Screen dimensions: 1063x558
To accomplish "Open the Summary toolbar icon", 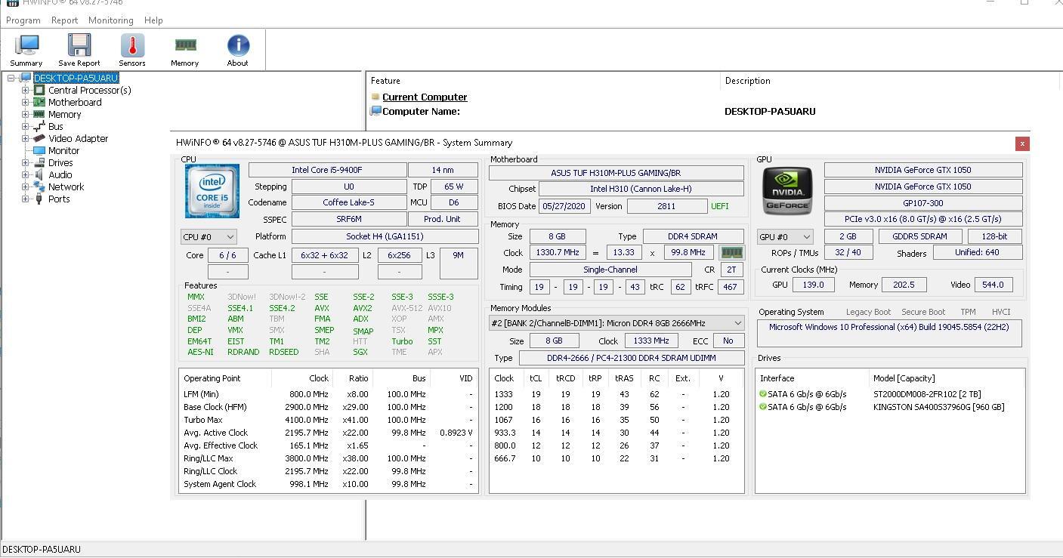I will (26, 45).
